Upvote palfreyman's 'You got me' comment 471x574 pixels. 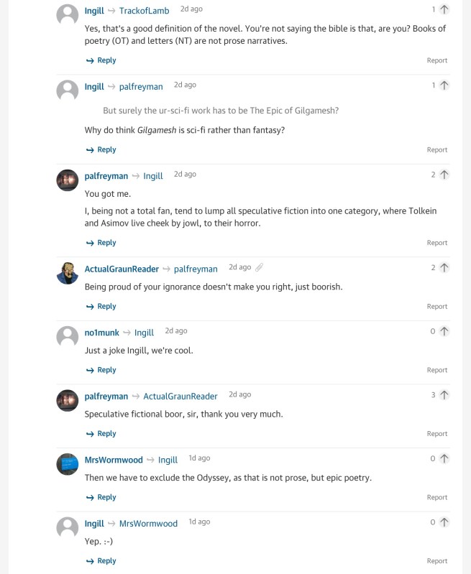(x=444, y=175)
